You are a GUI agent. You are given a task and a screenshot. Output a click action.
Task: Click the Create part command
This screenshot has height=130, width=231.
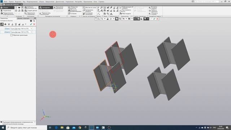tap(31, 10)
